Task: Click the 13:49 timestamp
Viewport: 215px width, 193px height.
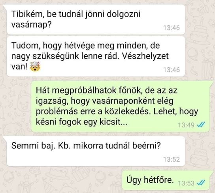Action: click(186, 125)
